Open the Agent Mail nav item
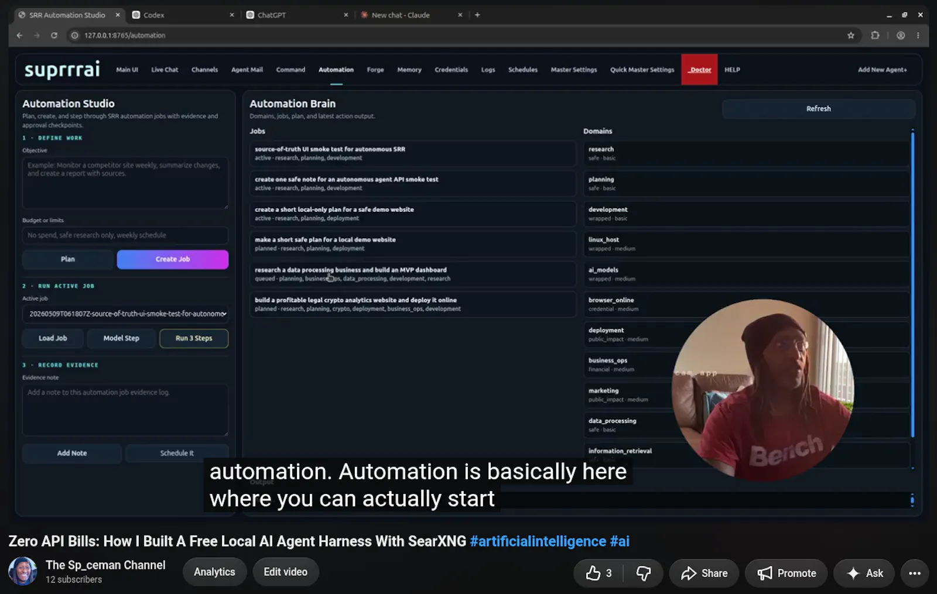 click(x=247, y=70)
